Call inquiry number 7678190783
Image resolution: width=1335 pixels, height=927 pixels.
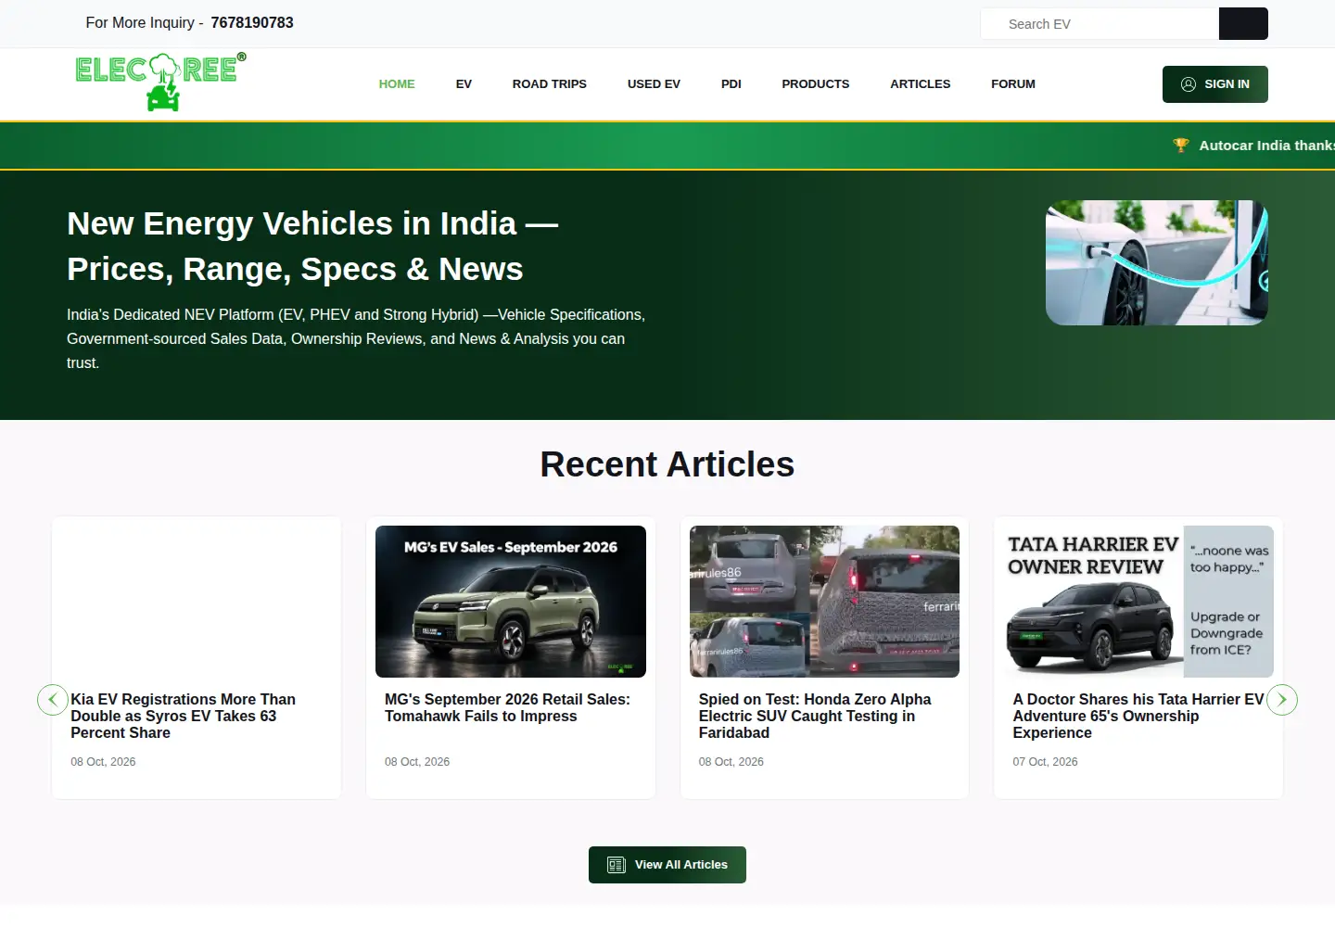click(252, 23)
